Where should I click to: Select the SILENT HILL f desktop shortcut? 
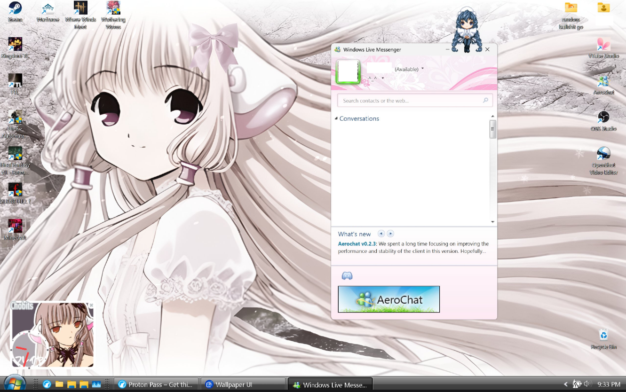(x=15, y=193)
